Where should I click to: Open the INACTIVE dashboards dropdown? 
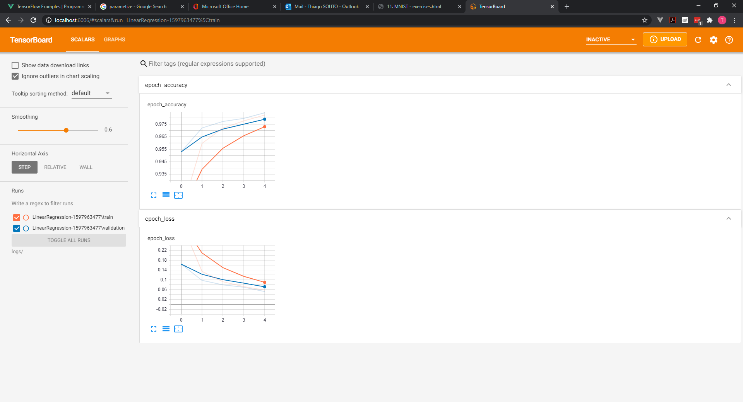pos(611,40)
